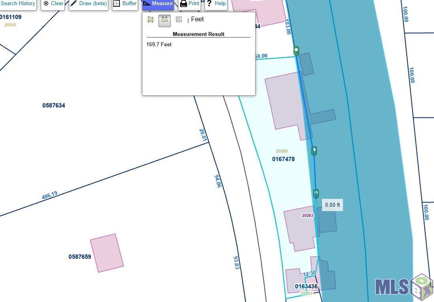The image size is (434, 302).
Task: Click the 94.06 lot dimension label
Action: (218, 181)
